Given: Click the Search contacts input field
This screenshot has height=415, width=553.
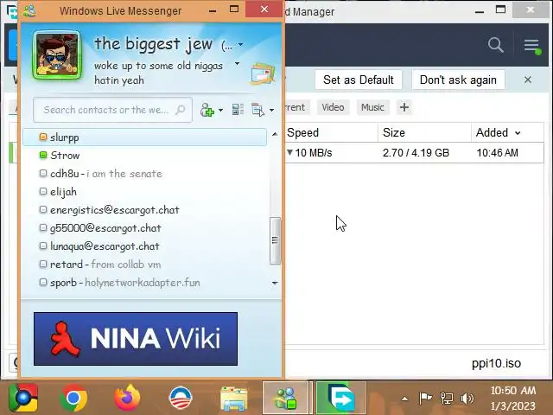Looking at the screenshot, I should (112, 110).
